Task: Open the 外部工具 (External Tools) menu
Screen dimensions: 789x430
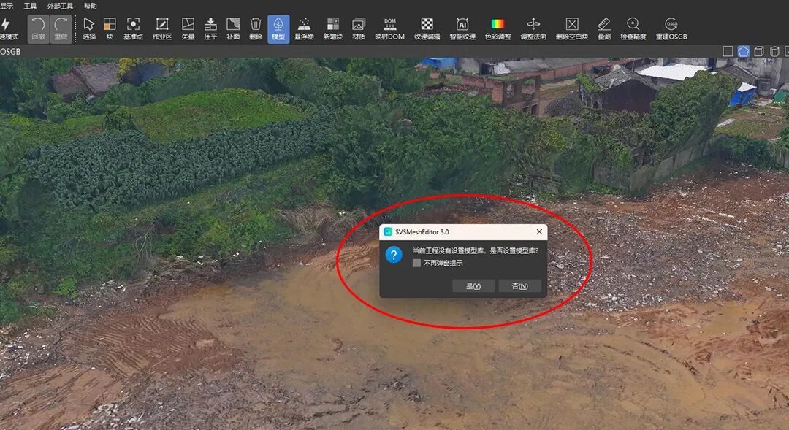Action: pos(61,6)
